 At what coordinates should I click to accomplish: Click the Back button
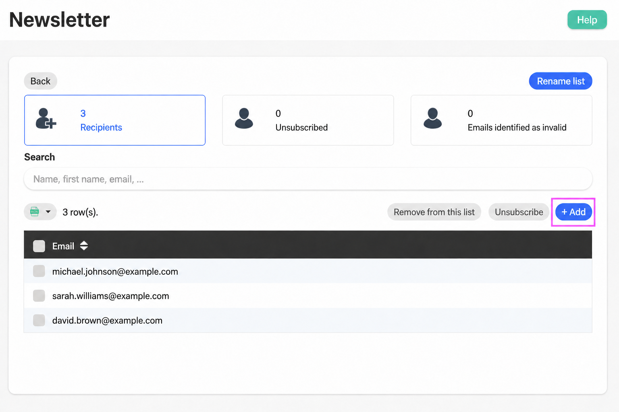click(40, 81)
